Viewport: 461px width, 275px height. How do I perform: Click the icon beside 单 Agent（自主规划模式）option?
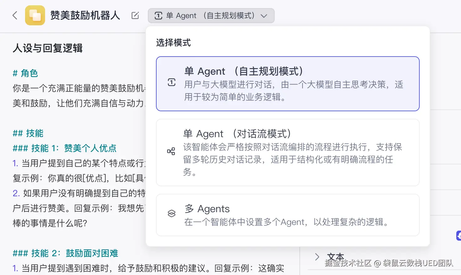(172, 82)
